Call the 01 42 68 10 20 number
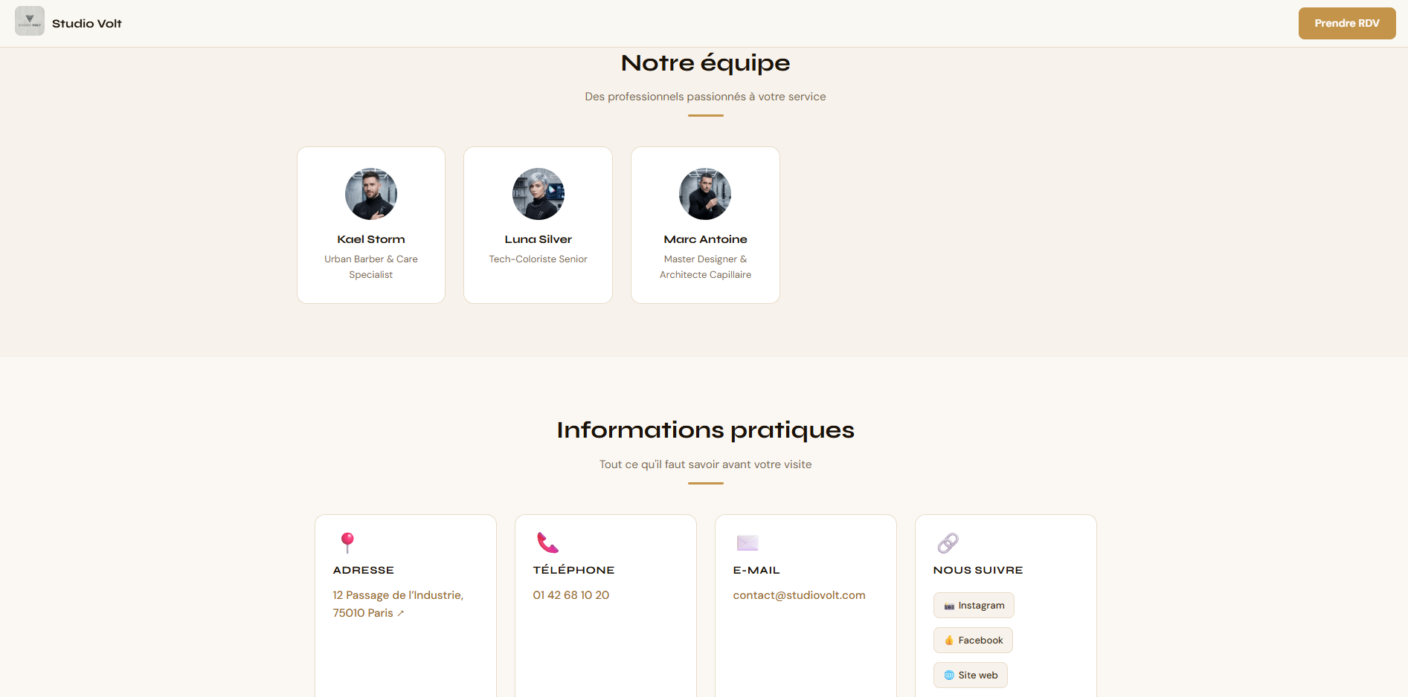The height and width of the screenshot is (697, 1408). (x=571, y=595)
